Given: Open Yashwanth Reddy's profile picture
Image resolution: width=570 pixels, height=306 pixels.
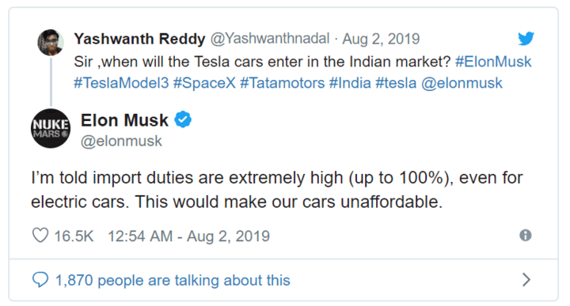Looking at the screenshot, I should 51,43.
